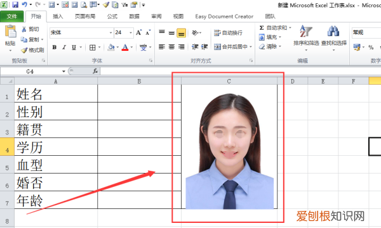Click the Excel application icon in the title bar
This screenshot has width=381, height=228.
(4, 4)
